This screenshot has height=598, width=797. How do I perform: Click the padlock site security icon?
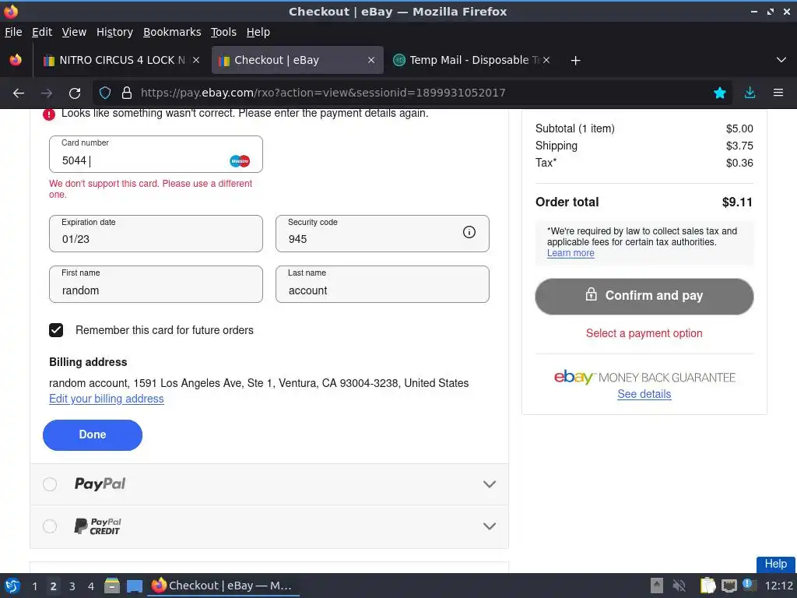(127, 93)
